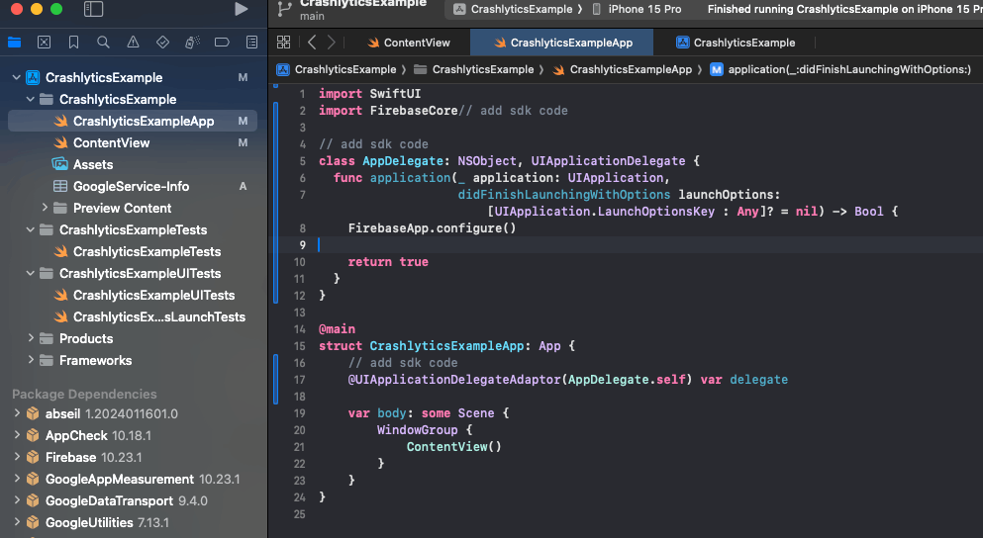Click FirebaseApp.configure() in the code

pos(432,228)
